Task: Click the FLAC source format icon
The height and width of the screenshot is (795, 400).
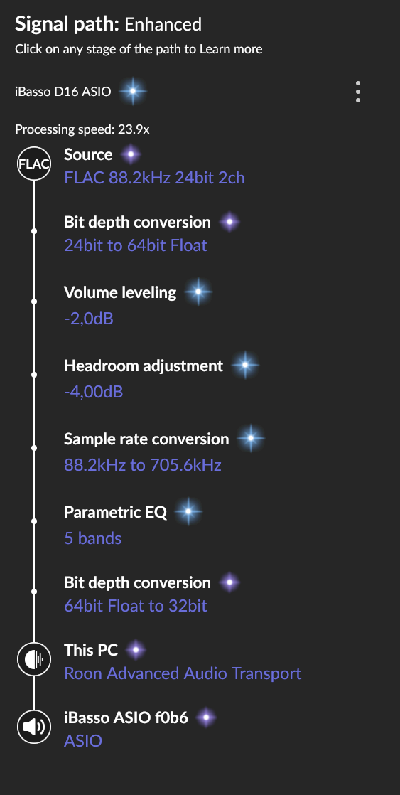Action: 34,164
